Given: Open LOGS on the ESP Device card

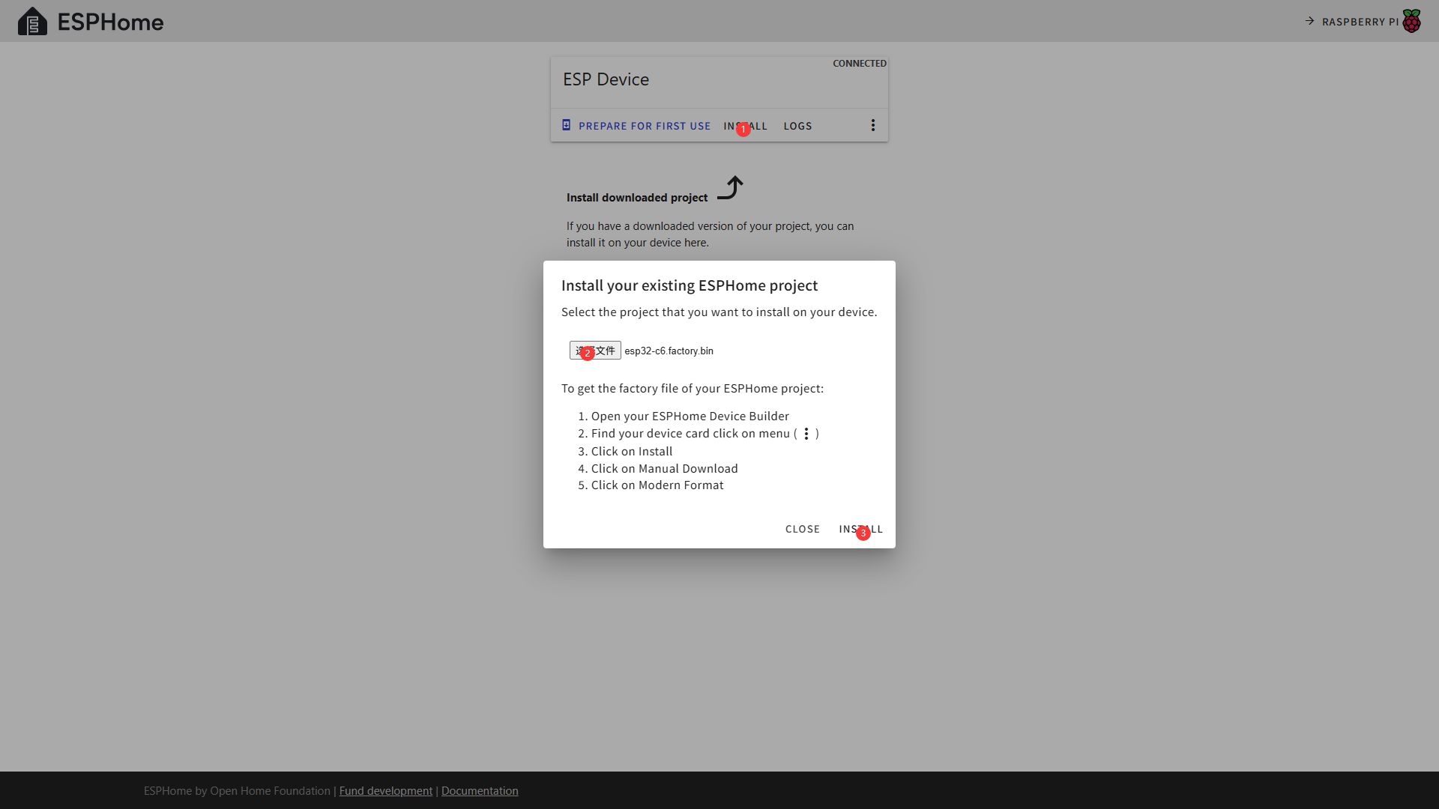Looking at the screenshot, I should pos(797,126).
